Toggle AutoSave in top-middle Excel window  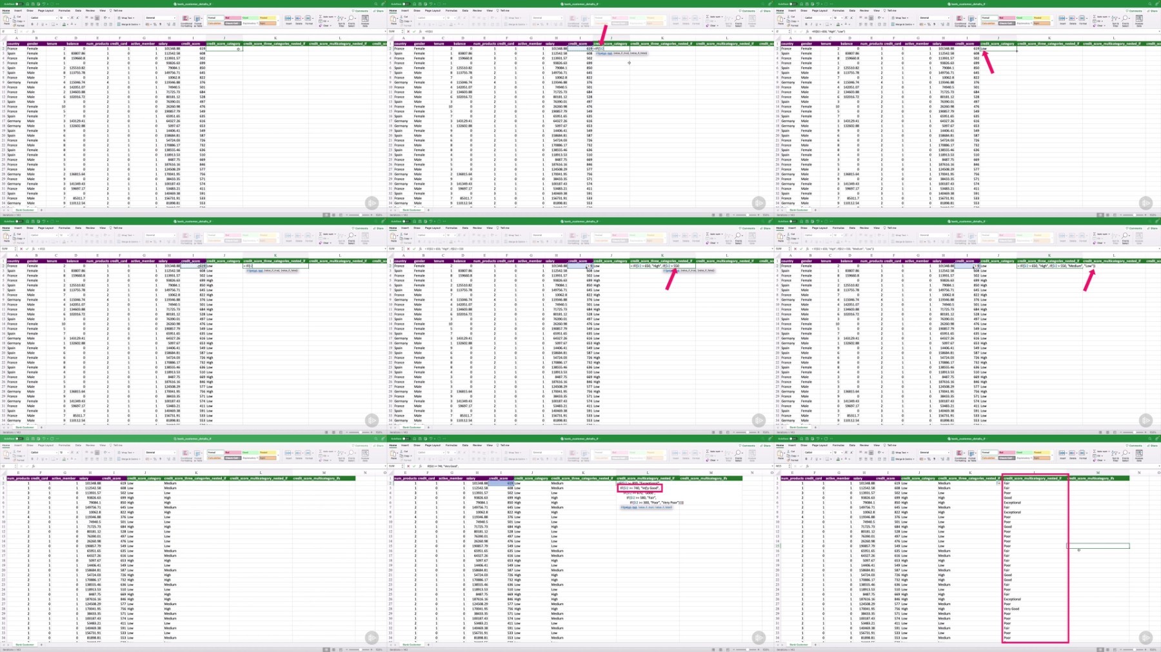(x=406, y=4)
